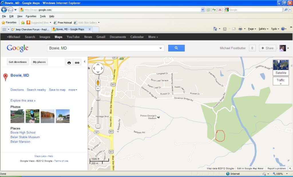Click the IE Help question mark icon
The width and height of the screenshot is (293, 177).
tap(283, 29)
